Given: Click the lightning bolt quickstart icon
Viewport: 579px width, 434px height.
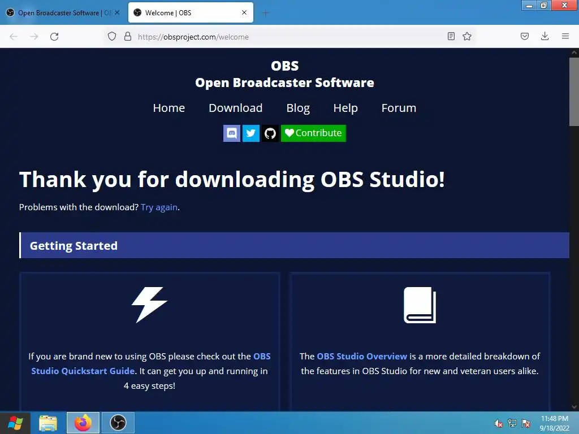Looking at the screenshot, I should point(149,305).
